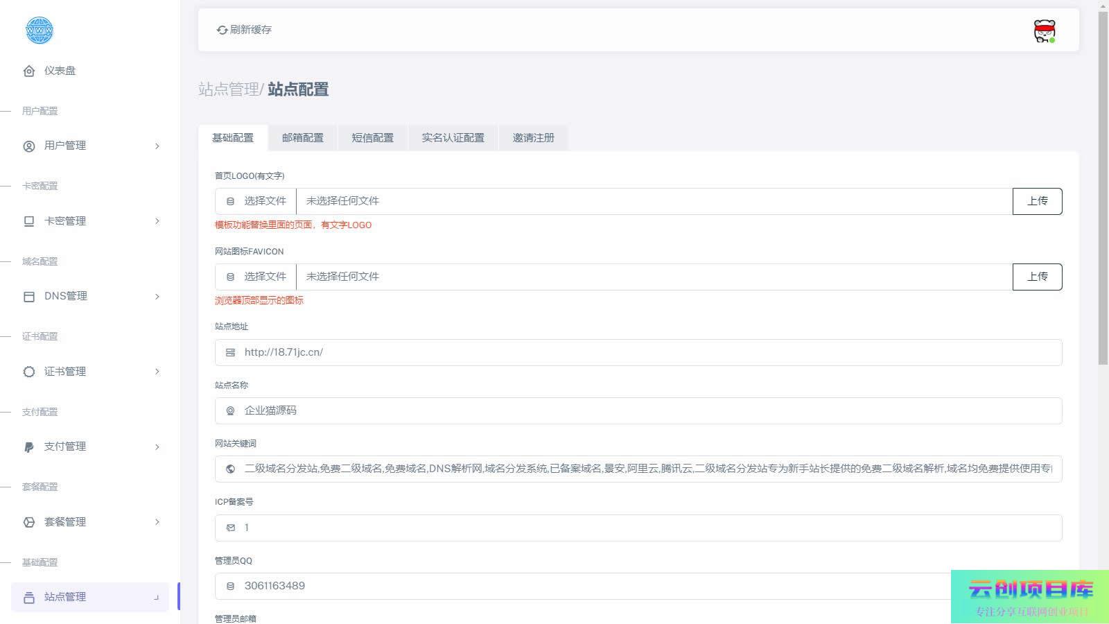Click the 套餐管理 package icon
Viewport: 1109px width, 624px height.
pos(29,522)
